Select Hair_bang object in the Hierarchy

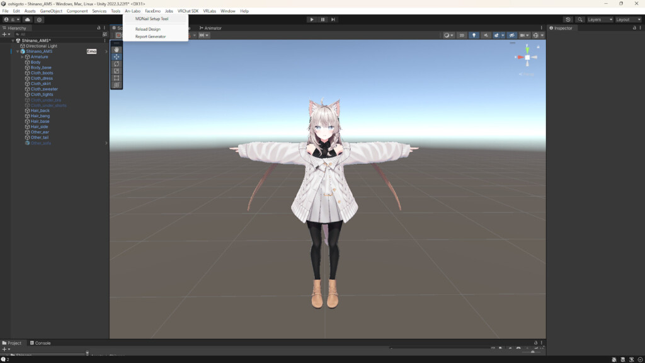click(40, 116)
